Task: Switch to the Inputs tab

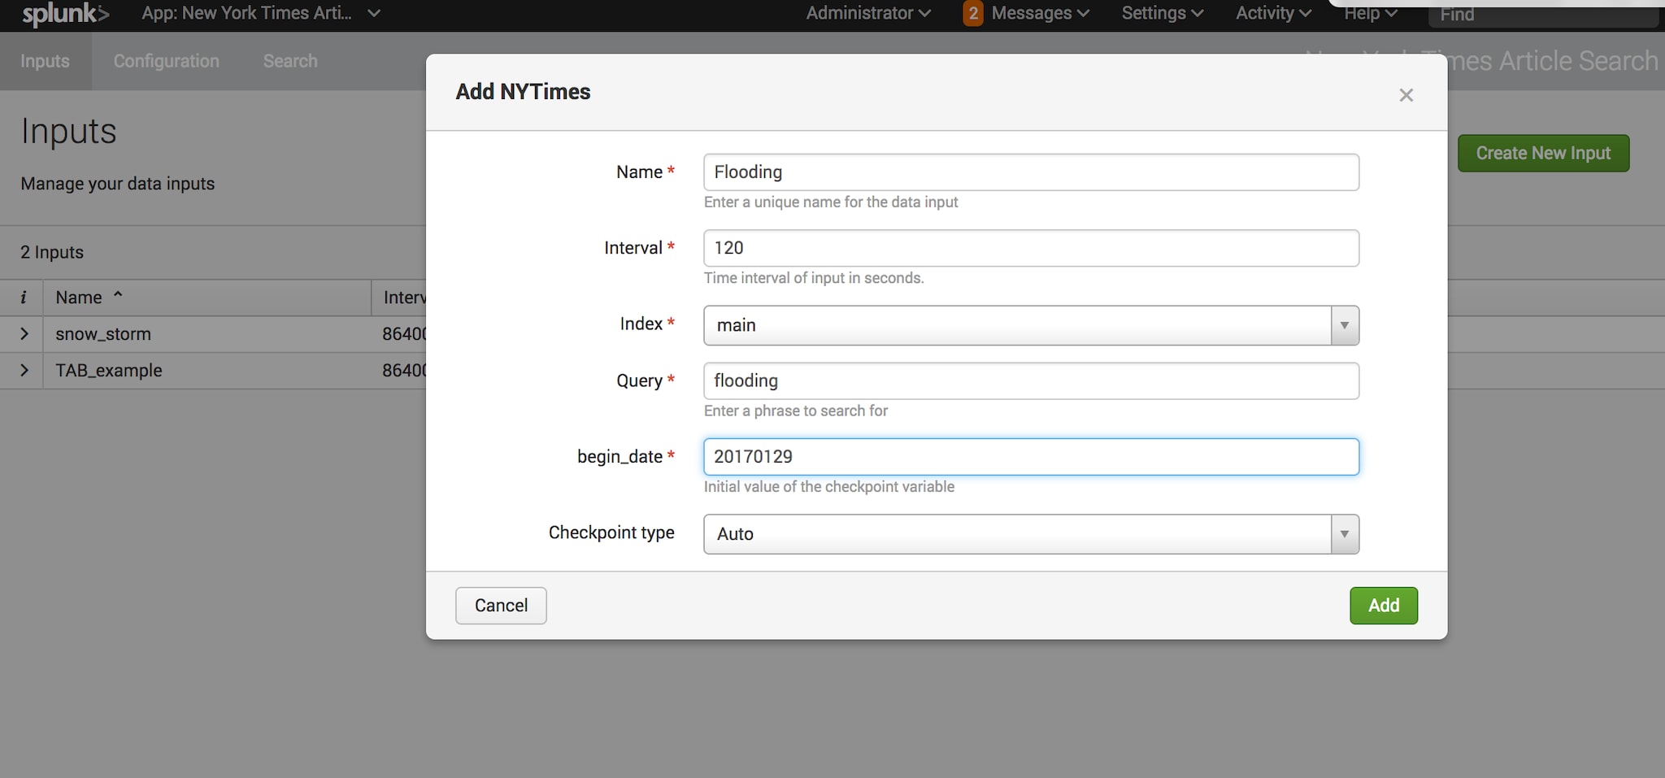Action: point(45,61)
